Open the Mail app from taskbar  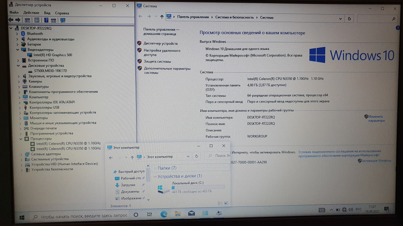(x=191, y=213)
